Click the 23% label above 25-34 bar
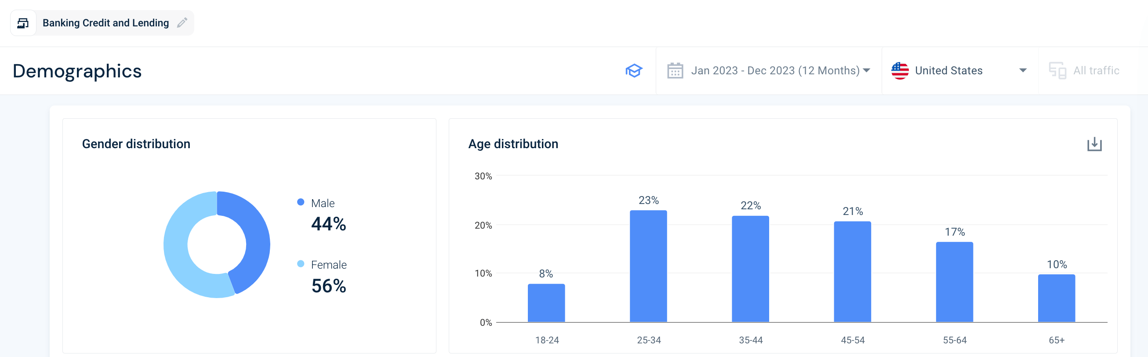Screen dimensions: 1148x357 click(x=648, y=200)
